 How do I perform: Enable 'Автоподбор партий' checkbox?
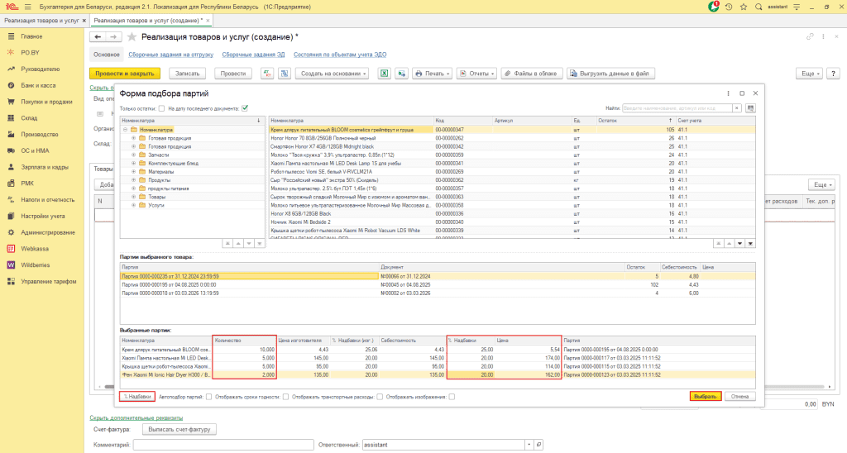(208, 396)
